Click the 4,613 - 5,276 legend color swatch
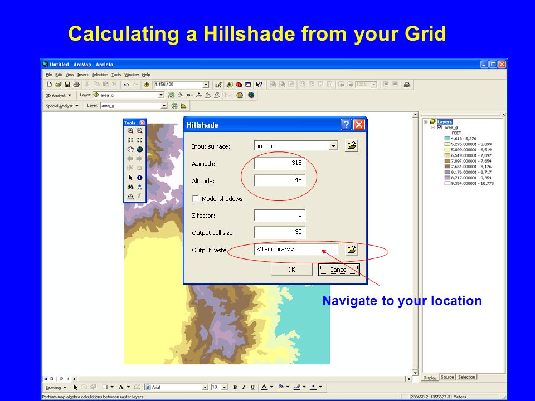This screenshot has height=401, width=535. [x=448, y=139]
